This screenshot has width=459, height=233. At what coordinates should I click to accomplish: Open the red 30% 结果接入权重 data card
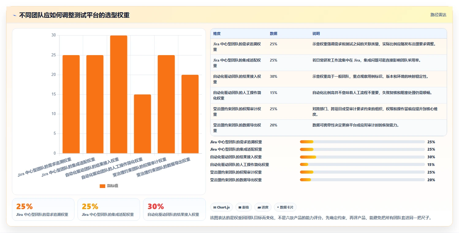pos(174,209)
